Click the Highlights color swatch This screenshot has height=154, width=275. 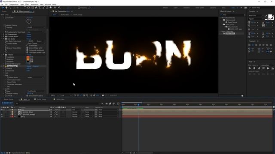[28, 57]
